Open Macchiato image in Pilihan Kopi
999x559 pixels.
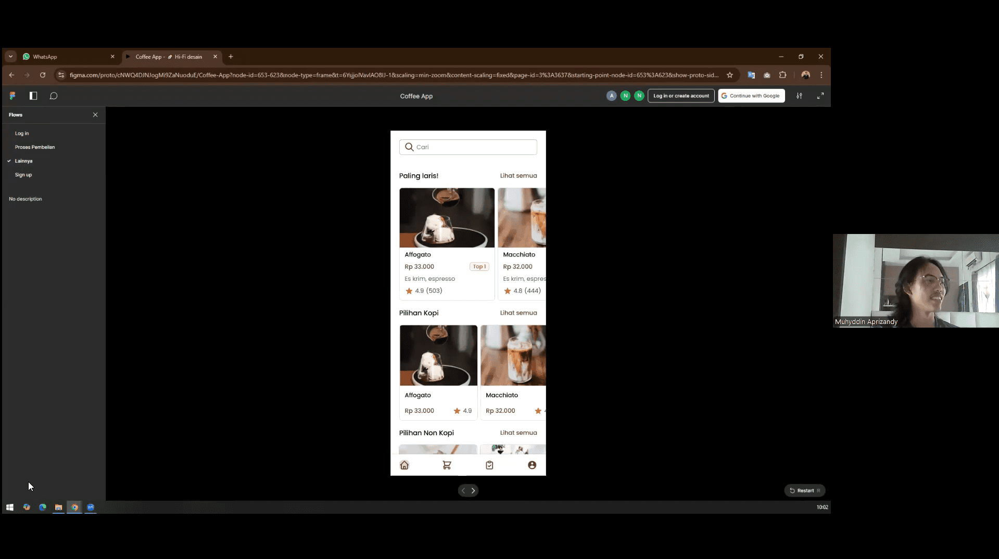(x=513, y=356)
